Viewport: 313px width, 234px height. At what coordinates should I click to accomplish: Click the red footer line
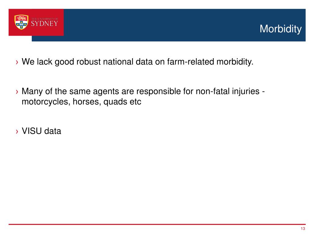click(157, 224)
